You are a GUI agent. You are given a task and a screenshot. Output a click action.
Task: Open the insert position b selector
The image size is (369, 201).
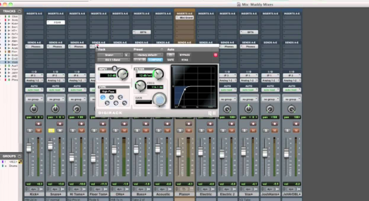pyautogui.click(x=127, y=55)
